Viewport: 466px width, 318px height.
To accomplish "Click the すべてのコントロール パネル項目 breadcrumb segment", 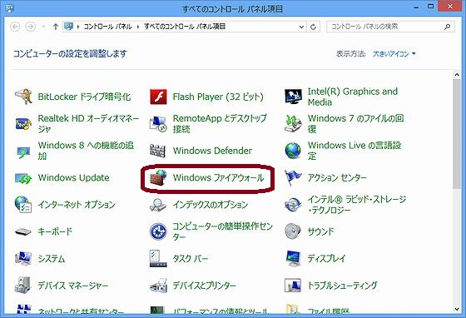I will (185, 27).
